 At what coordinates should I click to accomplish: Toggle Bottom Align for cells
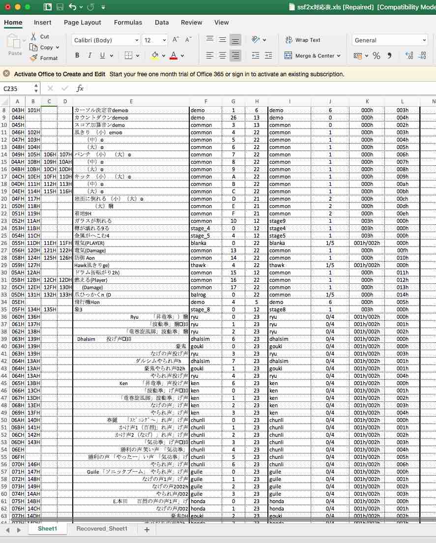(235, 40)
